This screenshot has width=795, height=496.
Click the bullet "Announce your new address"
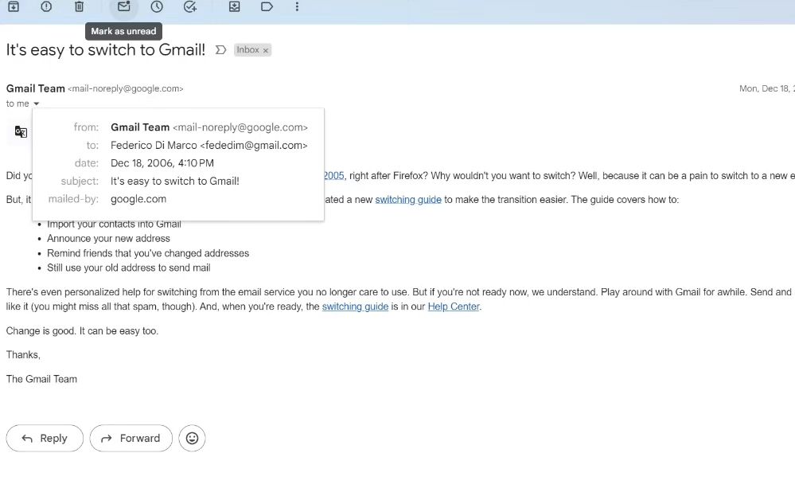[108, 238]
